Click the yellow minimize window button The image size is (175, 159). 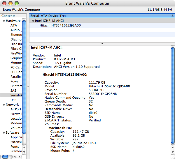pos(10,3)
